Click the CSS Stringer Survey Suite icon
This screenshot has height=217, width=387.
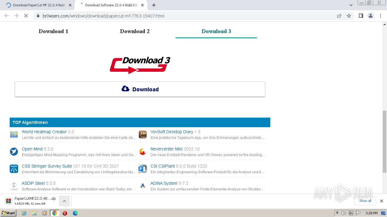click(x=14, y=169)
